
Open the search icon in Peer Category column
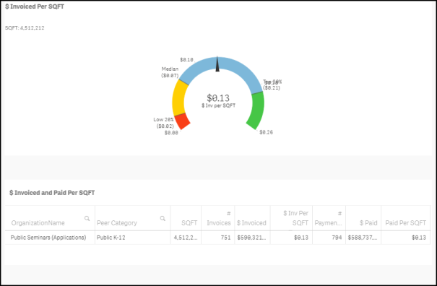pos(163,219)
